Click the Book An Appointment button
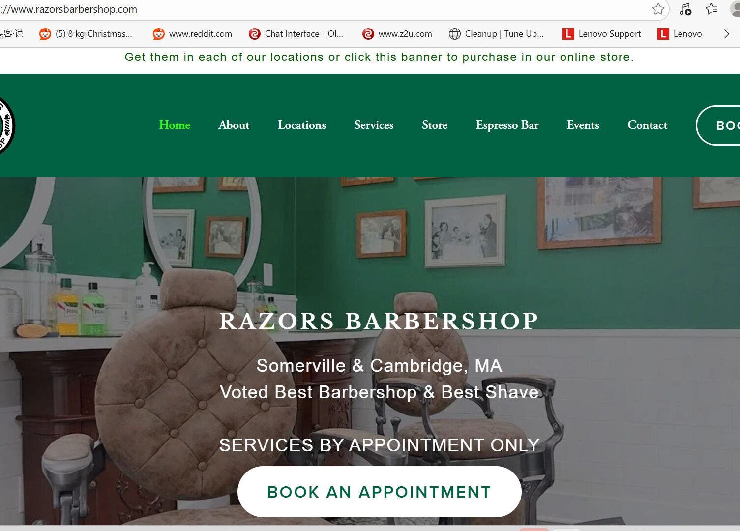 tap(380, 492)
